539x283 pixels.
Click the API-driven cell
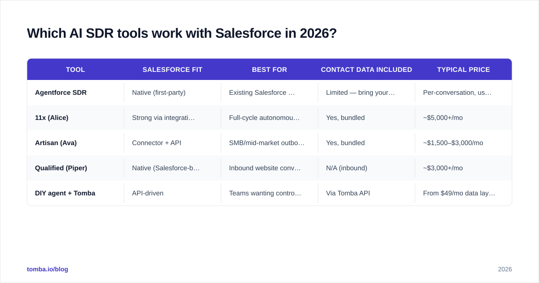click(172, 193)
